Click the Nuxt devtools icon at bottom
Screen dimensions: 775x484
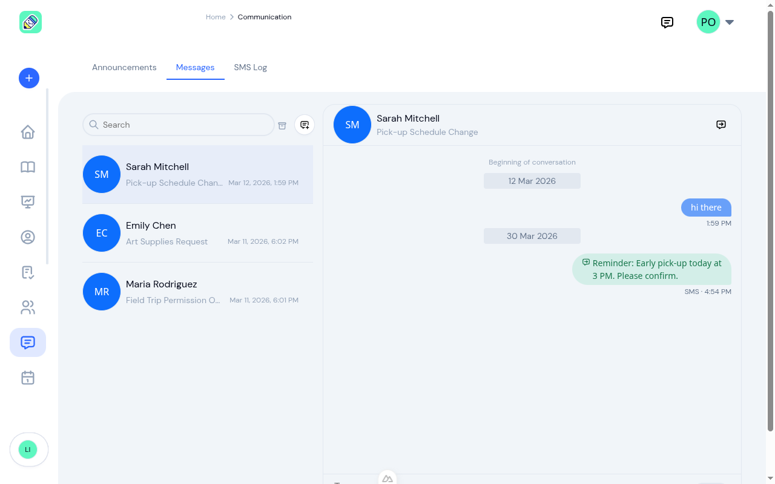[x=387, y=478]
